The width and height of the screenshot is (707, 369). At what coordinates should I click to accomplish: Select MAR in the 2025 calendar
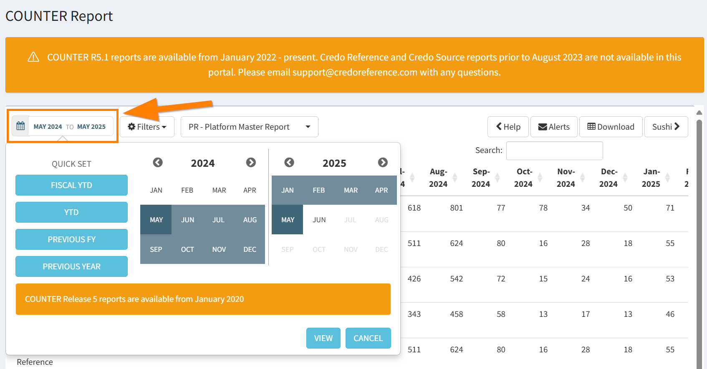[350, 190]
